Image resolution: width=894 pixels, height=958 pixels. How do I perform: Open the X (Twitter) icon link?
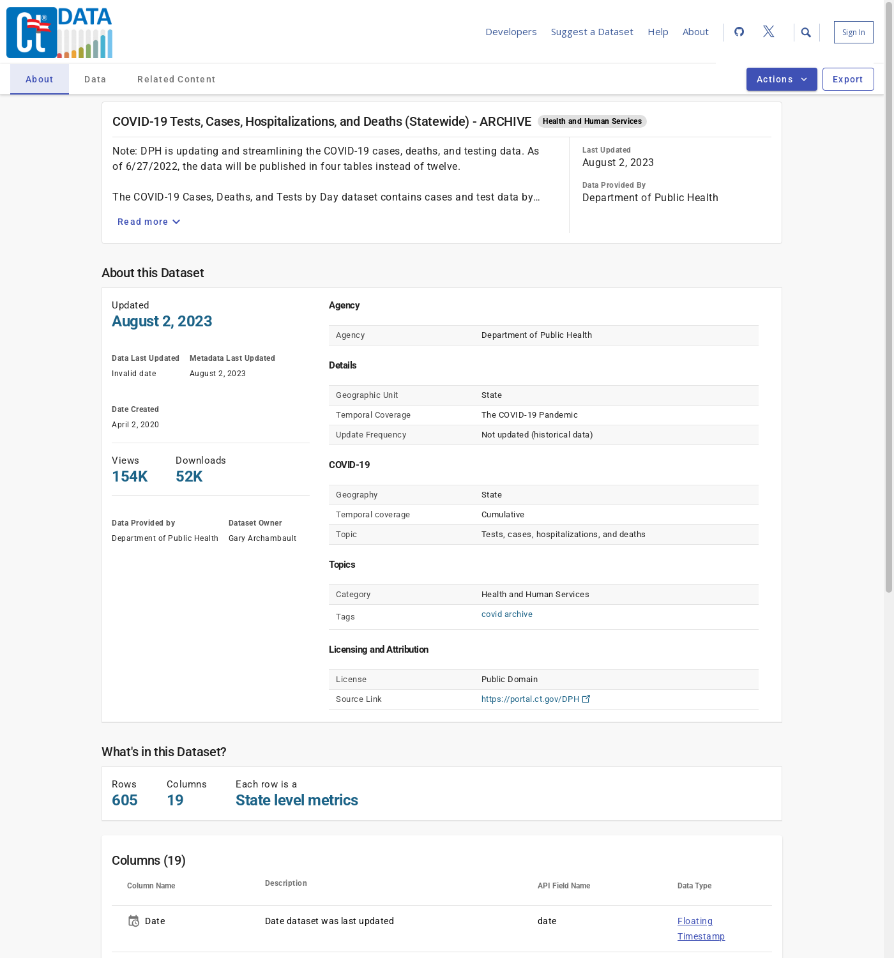click(768, 32)
